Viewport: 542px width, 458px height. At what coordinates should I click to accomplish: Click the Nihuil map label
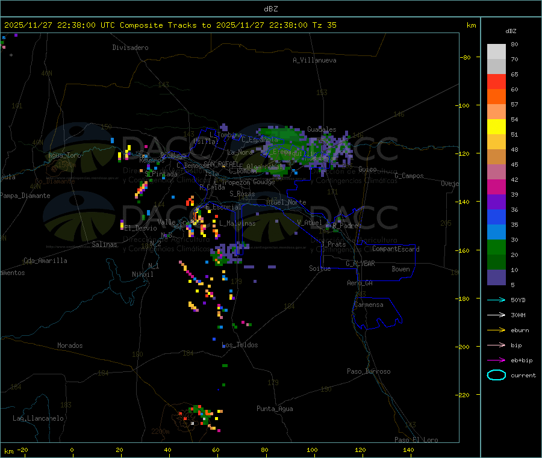(142, 274)
